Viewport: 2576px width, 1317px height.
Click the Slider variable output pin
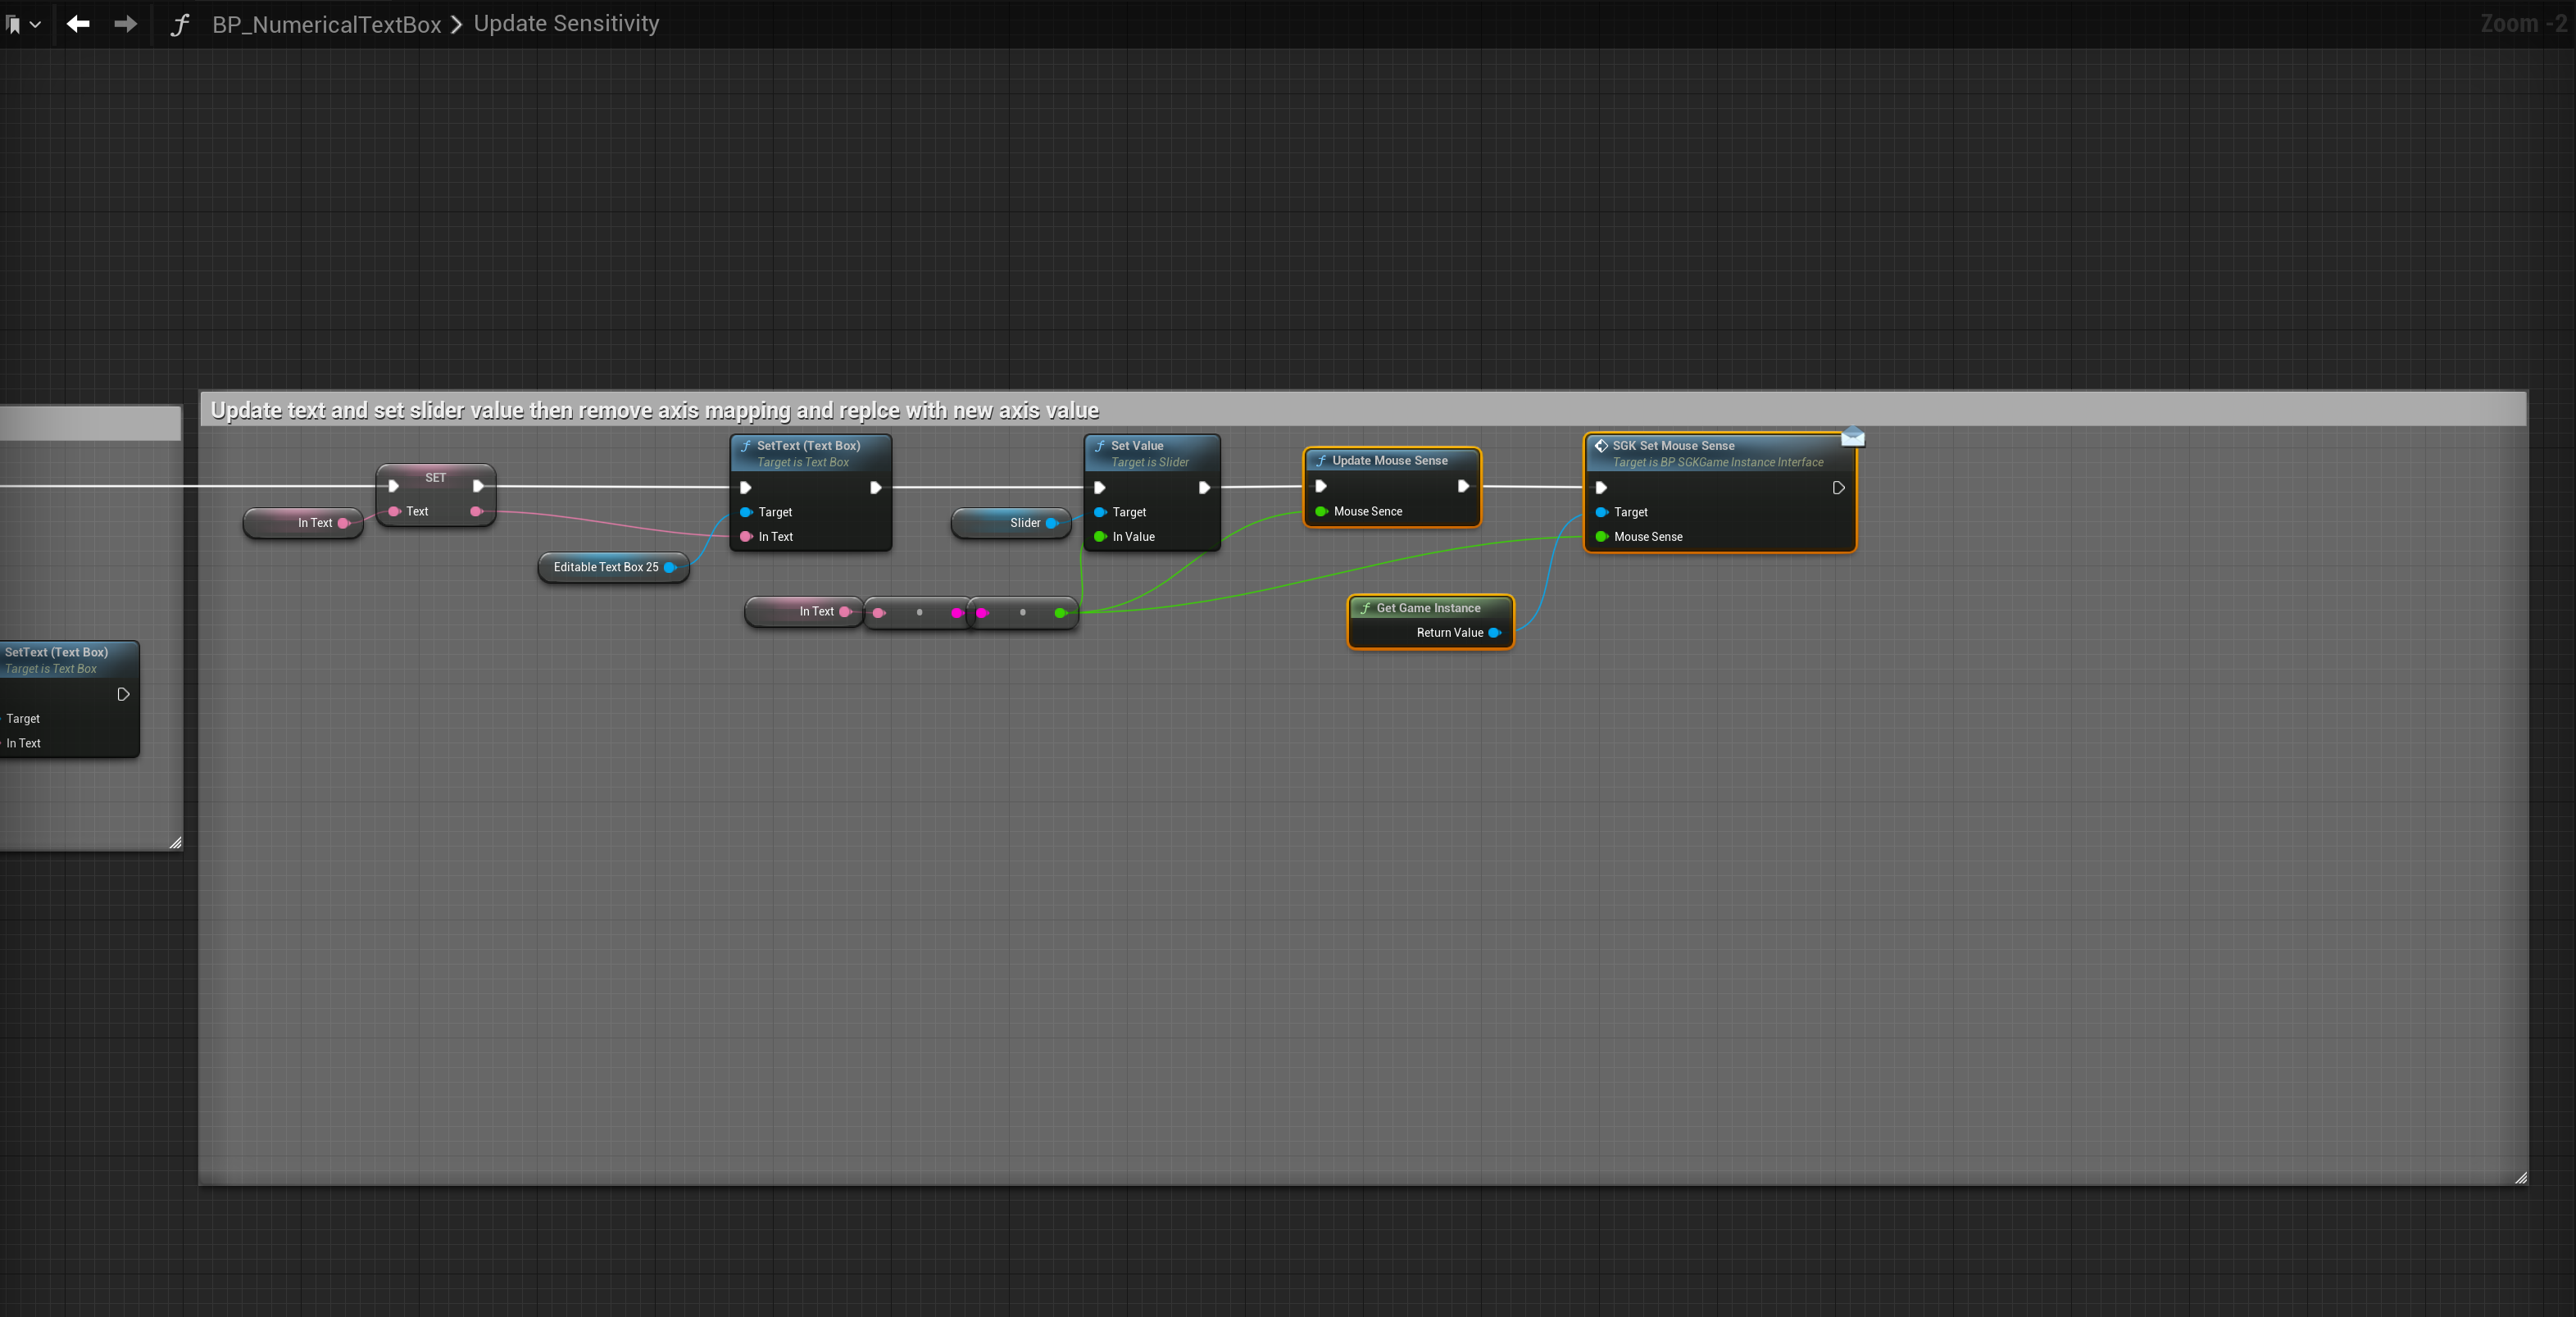click(1052, 523)
